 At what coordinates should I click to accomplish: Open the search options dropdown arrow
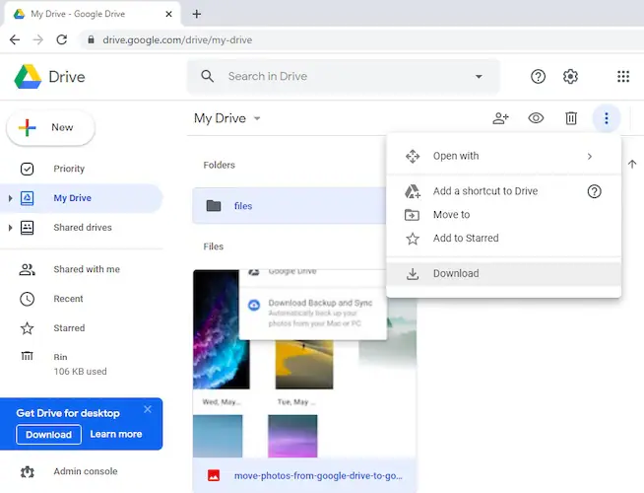479,77
